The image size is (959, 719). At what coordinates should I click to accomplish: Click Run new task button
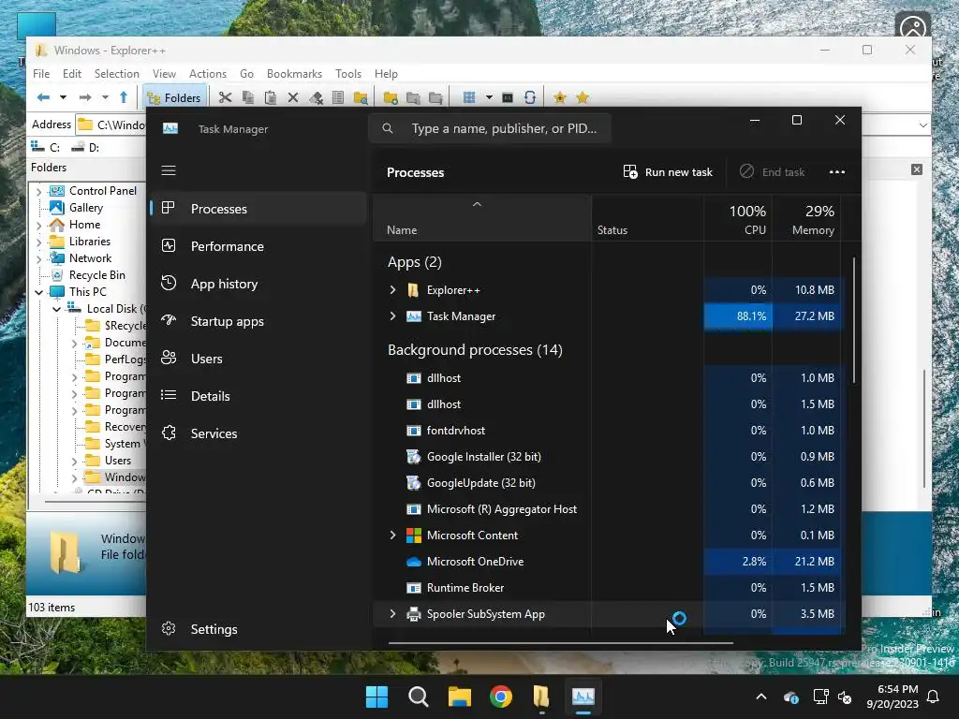[x=668, y=172]
